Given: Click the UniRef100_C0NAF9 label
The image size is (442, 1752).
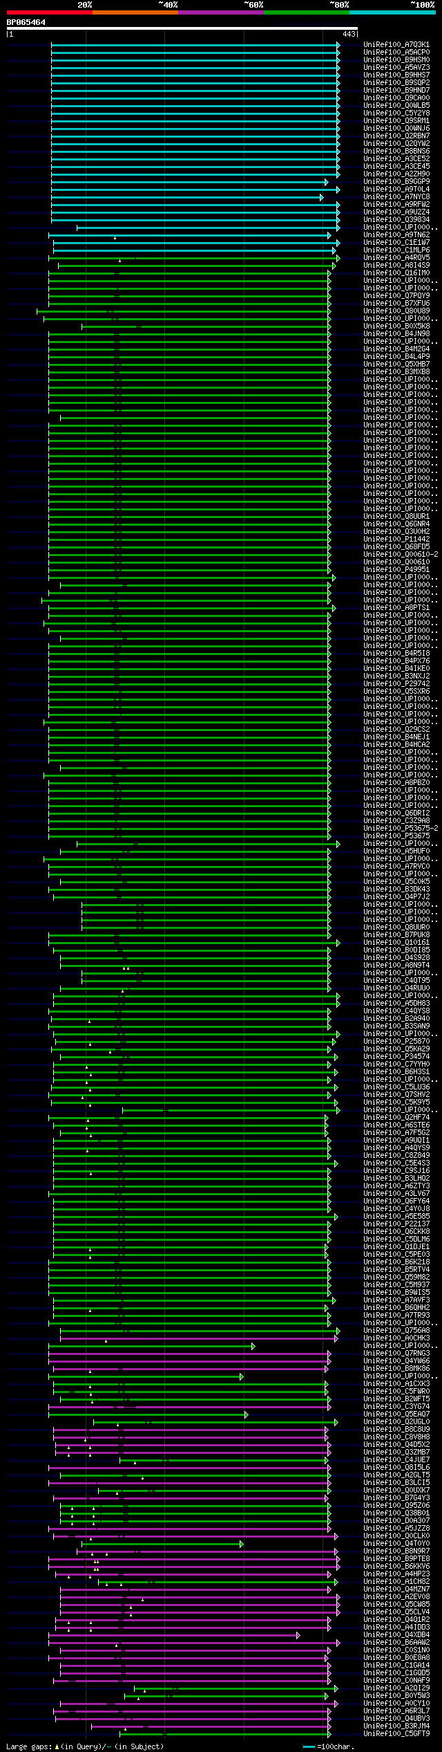Looking at the screenshot, I should pyautogui.click(x=396, y=1681).
